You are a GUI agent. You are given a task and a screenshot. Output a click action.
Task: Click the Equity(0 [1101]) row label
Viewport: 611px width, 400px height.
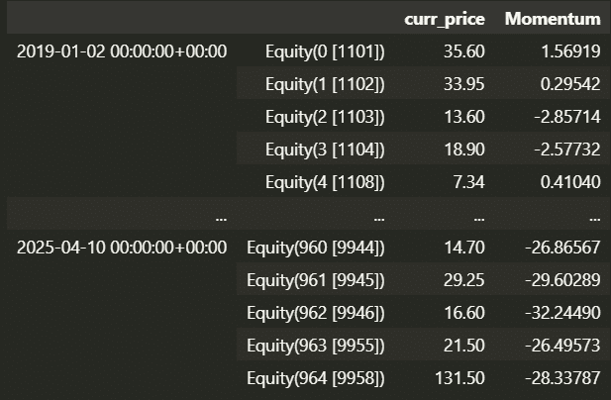coord(325,51)
